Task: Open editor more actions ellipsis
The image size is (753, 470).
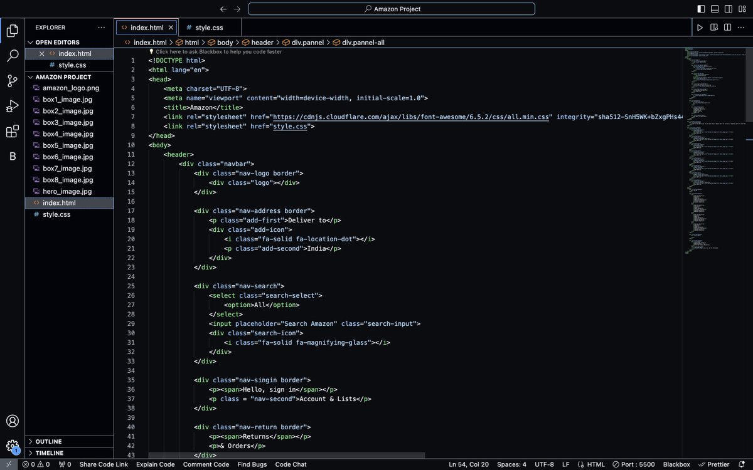Action: coord(742,28)
